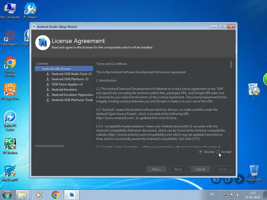Click the Next button
The width and height of the screenshot is (267, 200).
tap(178, 169)
